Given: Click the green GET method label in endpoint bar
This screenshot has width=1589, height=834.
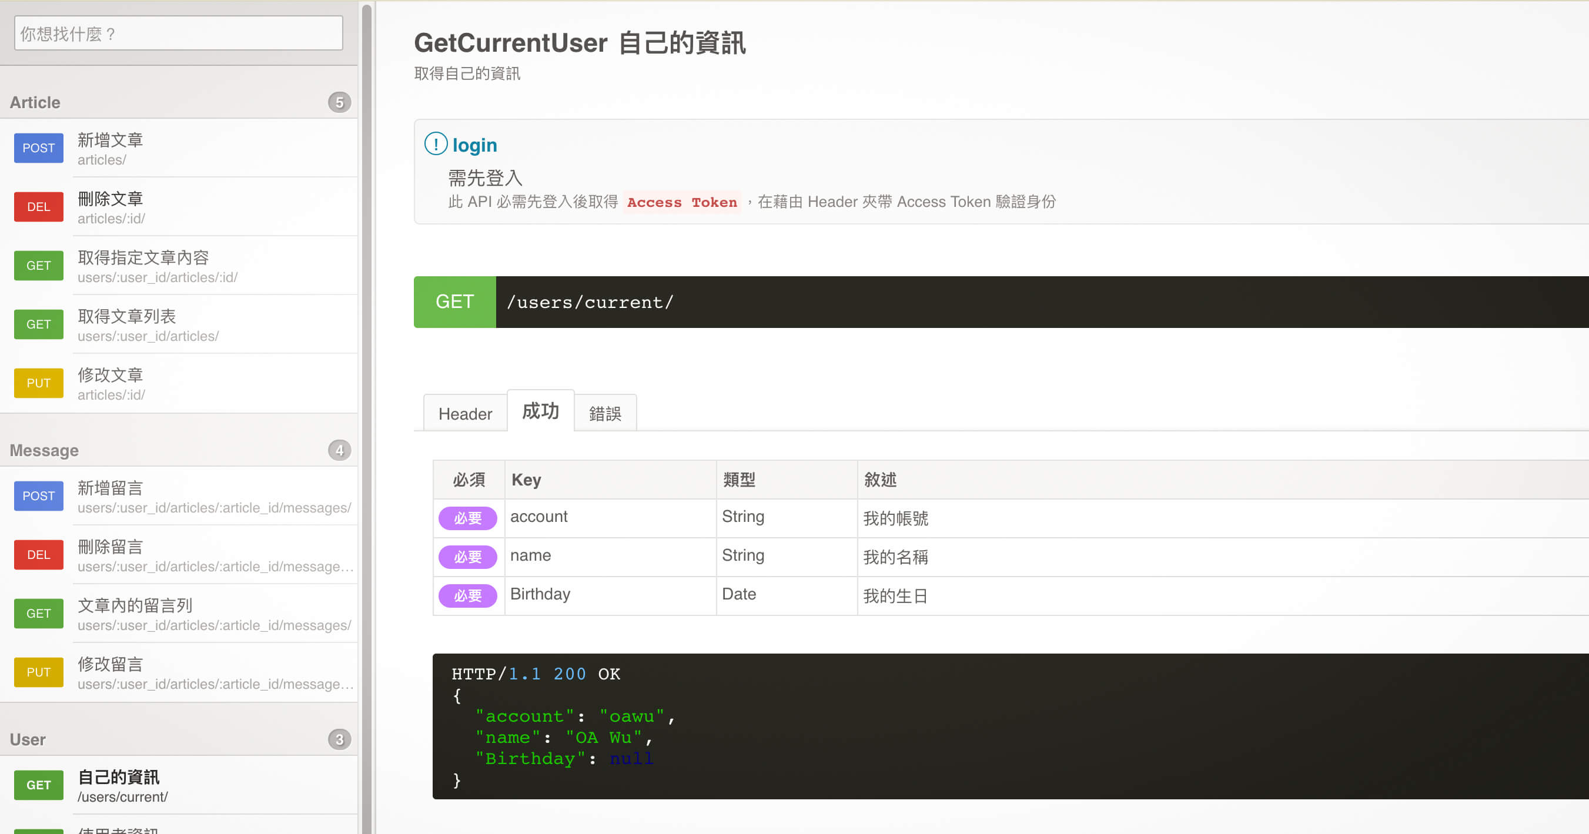Looking at the screenshot, I should pyautogui.click(x=454, y=302).
